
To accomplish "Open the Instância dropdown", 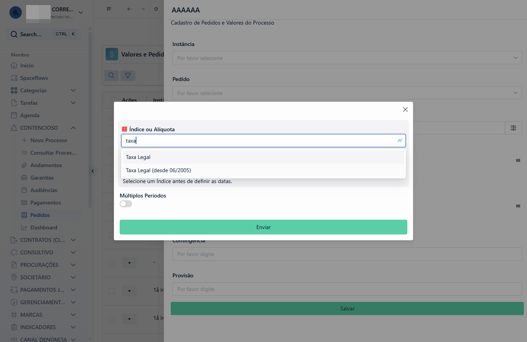I will tap(347, 58).
